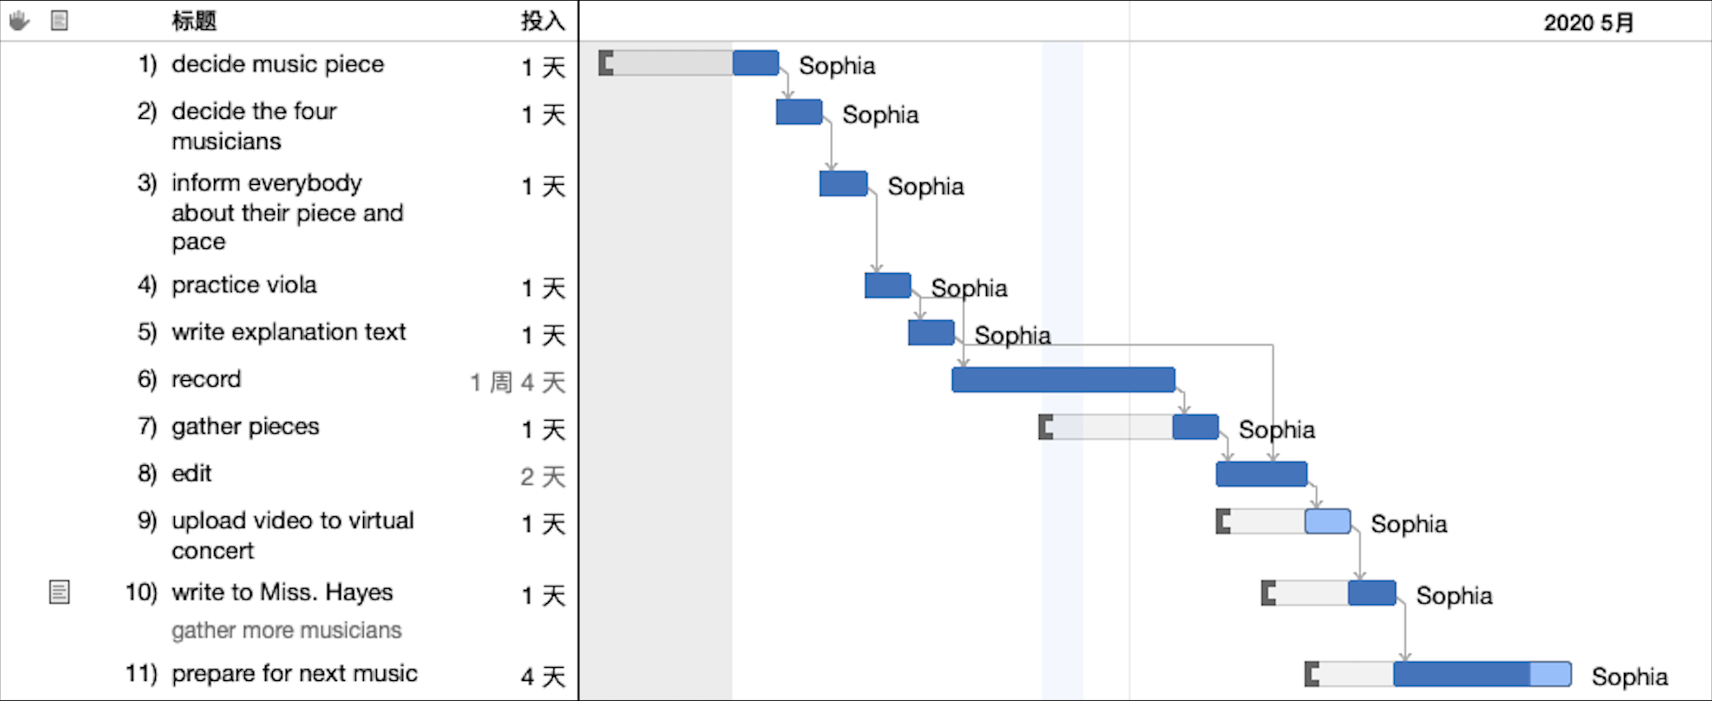Screen dimensions: 1712x701
Task: Click the 2 天 effort of edit task
Action: (x=542, y=476)
